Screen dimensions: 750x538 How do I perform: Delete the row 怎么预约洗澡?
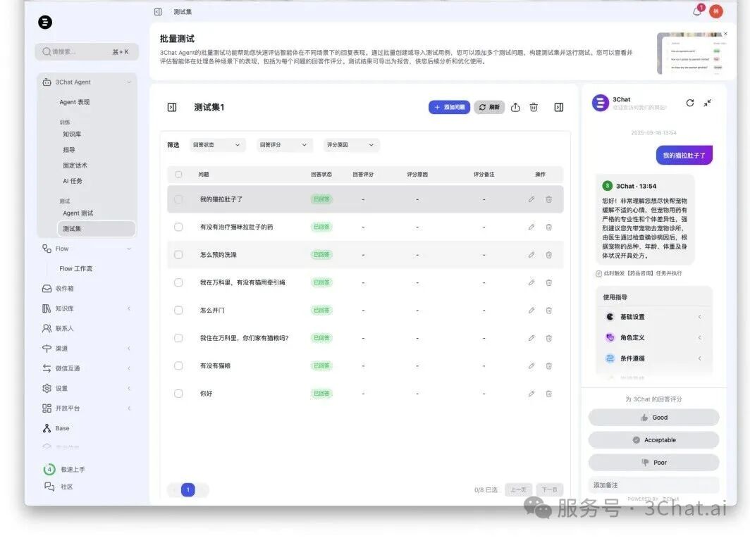click(x=548, y=255)
